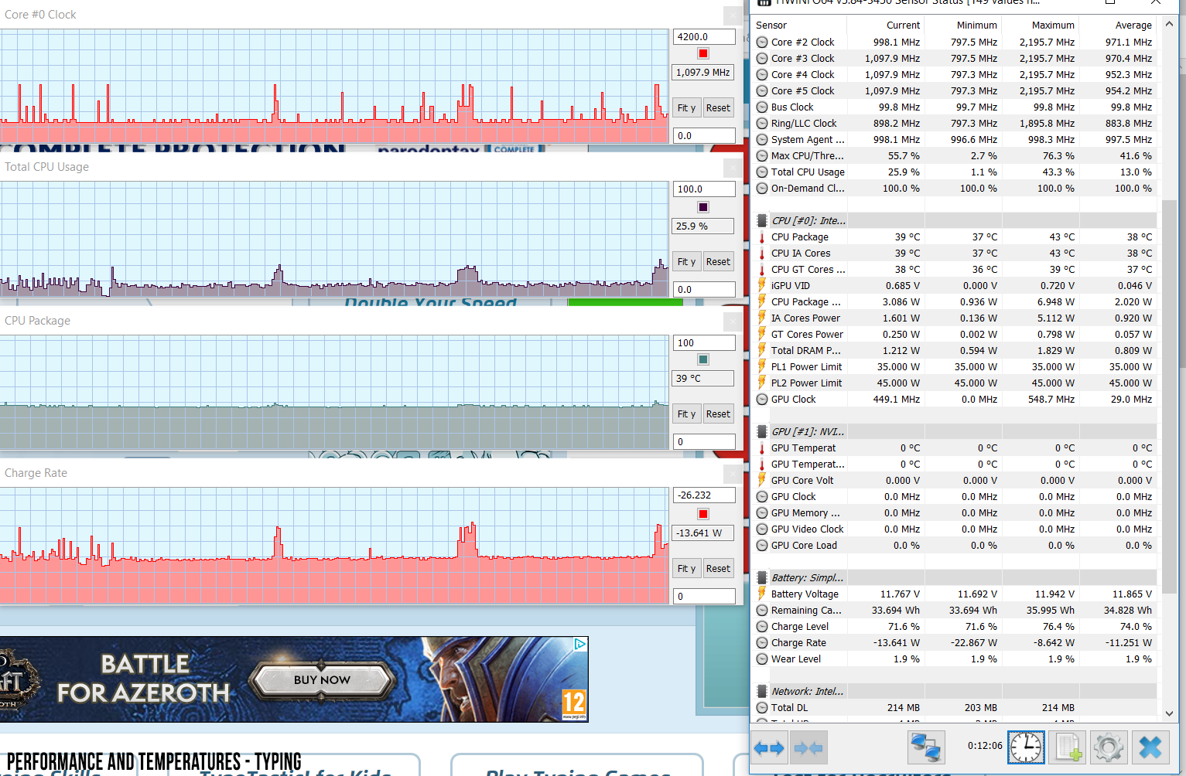
Task: Click the lightning icon next to iGPU VID
Action: (762, 285)
